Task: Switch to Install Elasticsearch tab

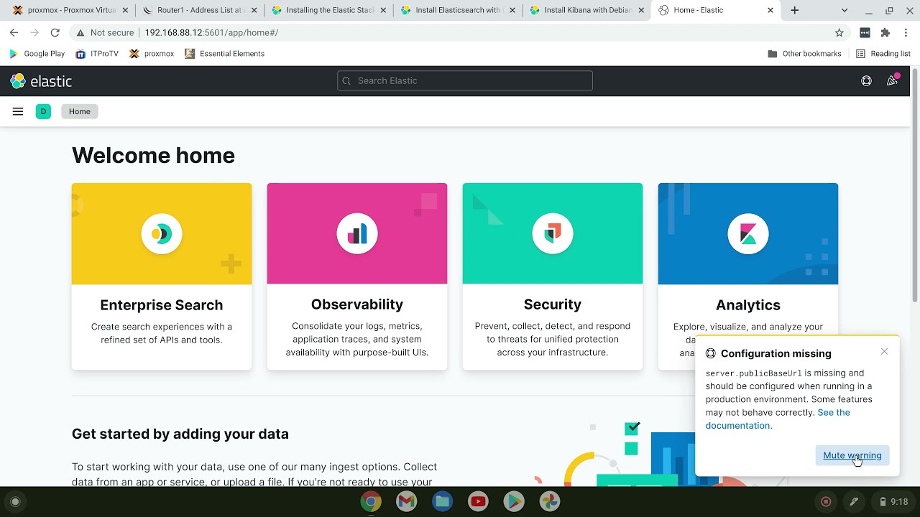Action: coord(457,10)
